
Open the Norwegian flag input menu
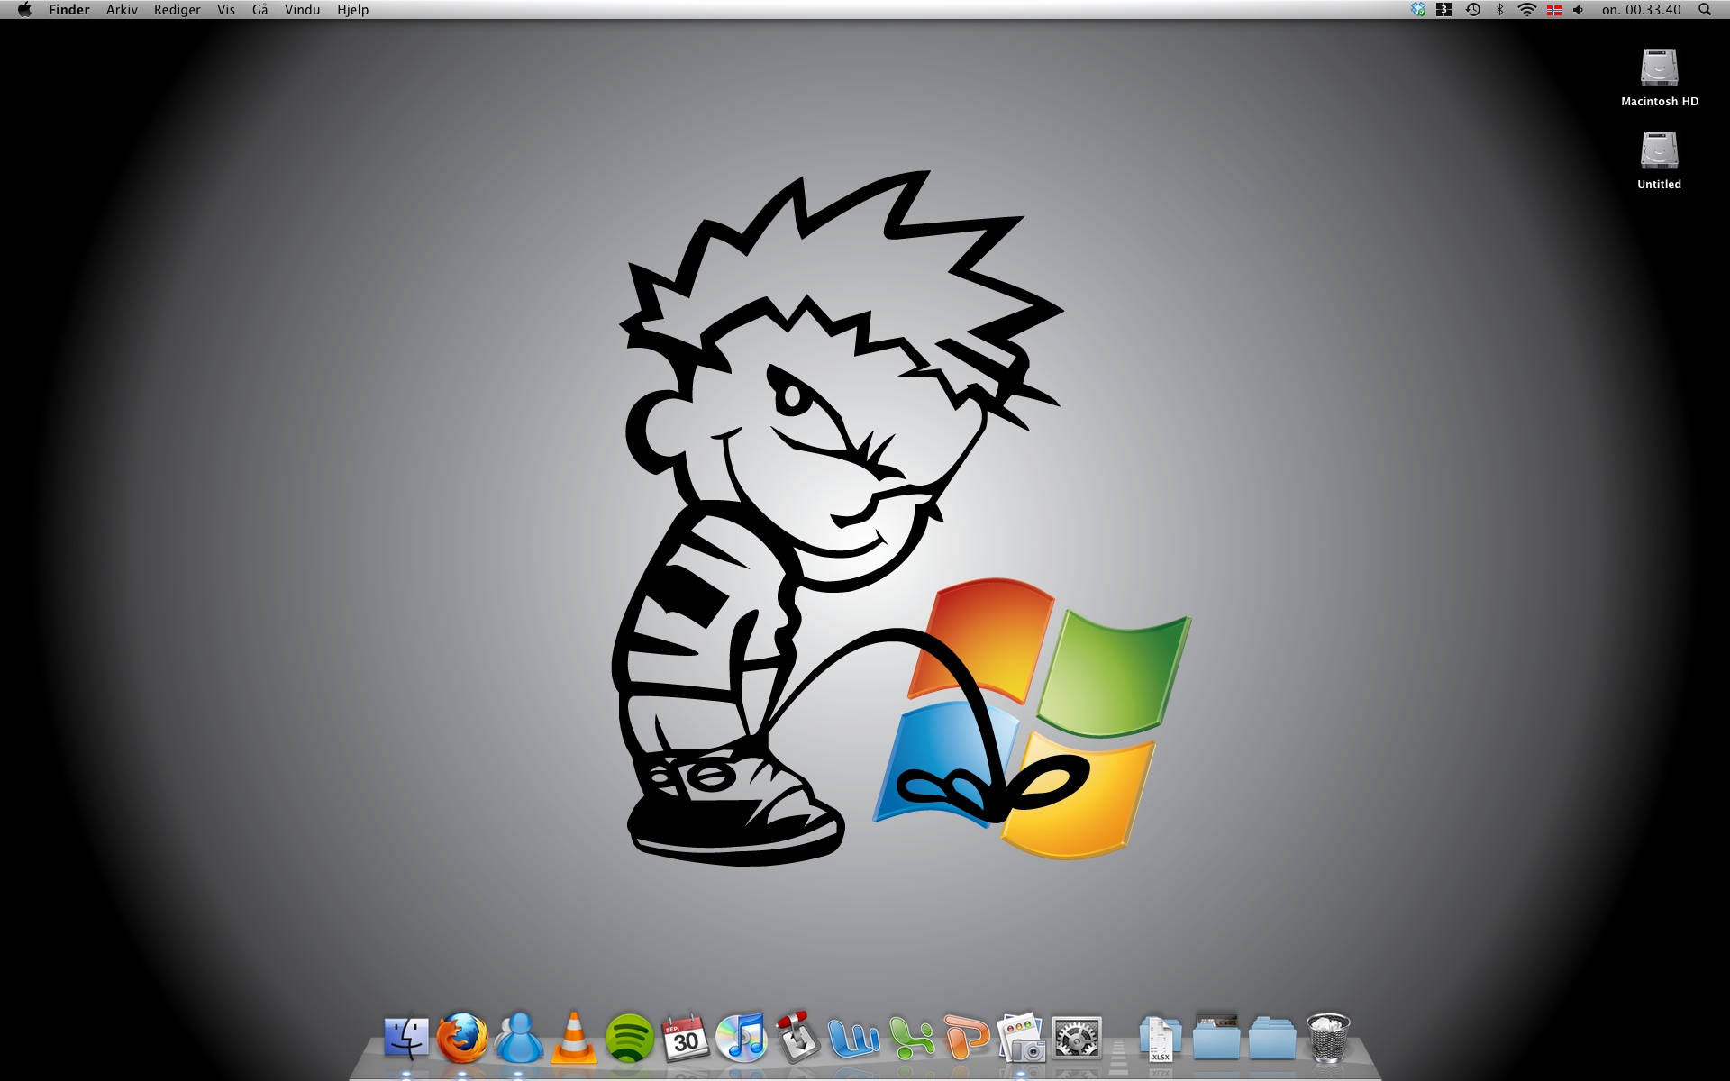pos(1553,10)
